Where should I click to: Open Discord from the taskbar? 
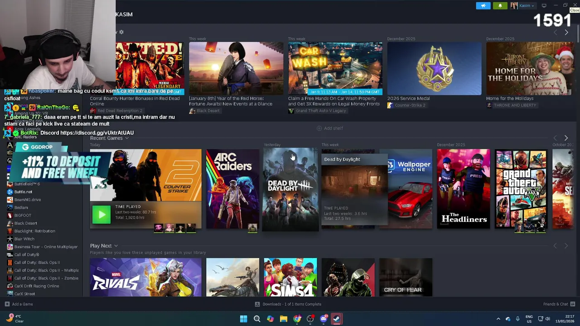[324, 319]
